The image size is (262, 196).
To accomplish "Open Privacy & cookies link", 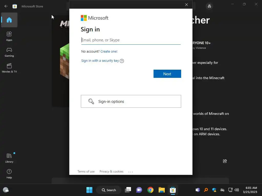I will (112, 171).
